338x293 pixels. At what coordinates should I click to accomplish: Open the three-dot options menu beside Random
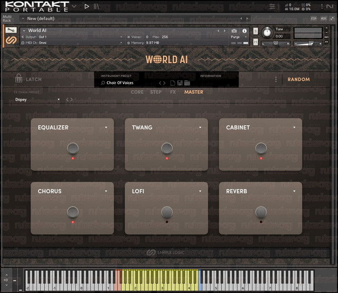(x=276, y=80)
